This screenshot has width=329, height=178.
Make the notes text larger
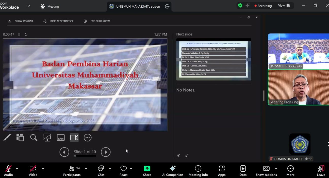coord(178,155)
